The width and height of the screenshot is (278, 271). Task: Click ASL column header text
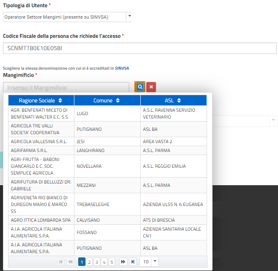[169, 100]
